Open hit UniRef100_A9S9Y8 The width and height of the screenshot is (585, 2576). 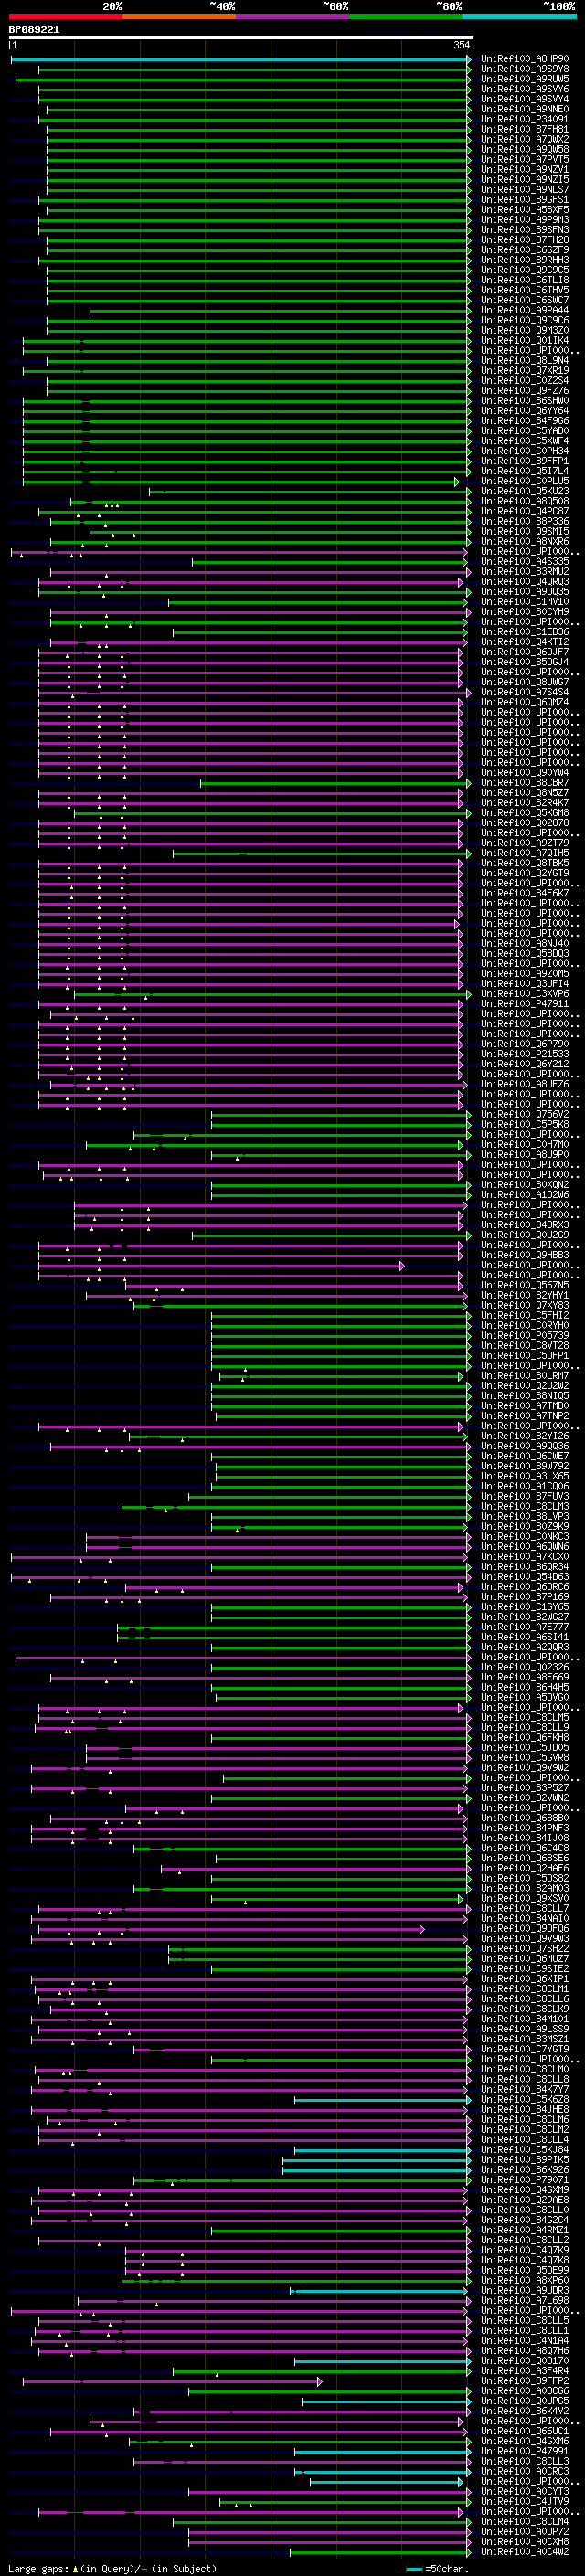tap(525, 70)
